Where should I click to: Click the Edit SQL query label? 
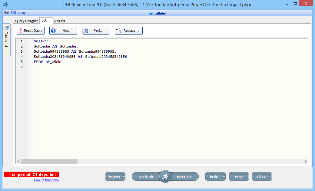[x=15, y=13]
